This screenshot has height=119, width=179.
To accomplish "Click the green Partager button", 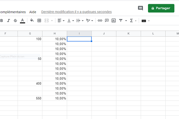I will (161, 8).
